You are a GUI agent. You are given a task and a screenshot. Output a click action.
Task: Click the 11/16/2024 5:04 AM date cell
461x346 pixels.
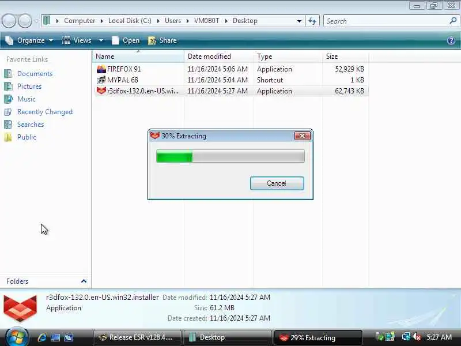[x=217, y=80]
